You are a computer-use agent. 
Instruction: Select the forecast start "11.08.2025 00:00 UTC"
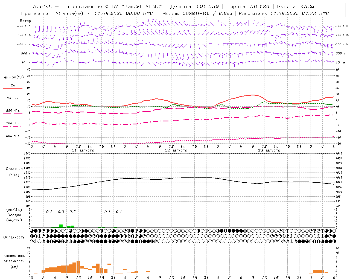[124, 13]
